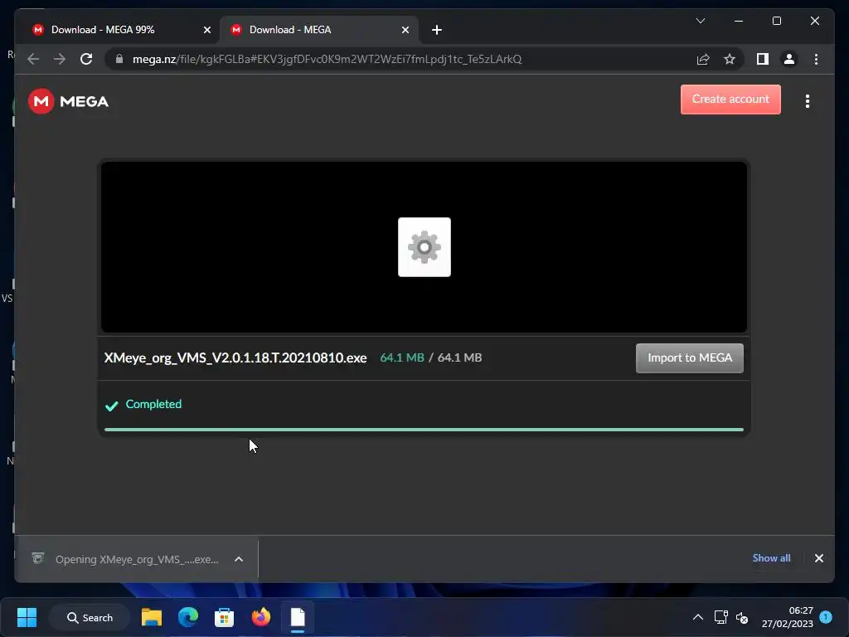Click the green completed checkmark
The height and width of the screenshot is (637, 849).
pos(112,406)
